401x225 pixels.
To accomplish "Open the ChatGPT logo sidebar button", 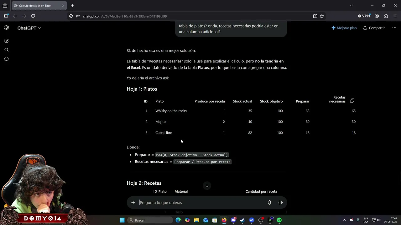I will coord(7,28).
